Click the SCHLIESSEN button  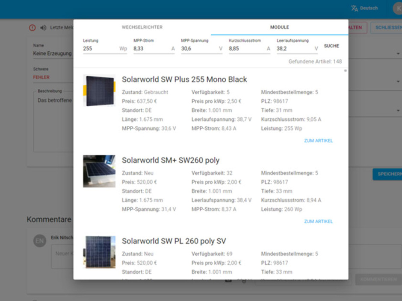coord(388,27)
